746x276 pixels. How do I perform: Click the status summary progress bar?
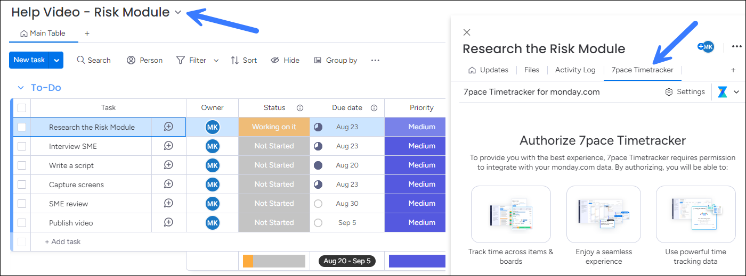pyautogui.click(x=274, y=261)
